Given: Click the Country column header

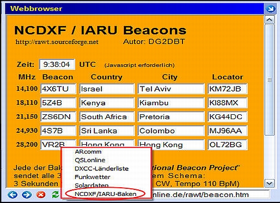Looking at the screenshot, I should pos(107,77).
